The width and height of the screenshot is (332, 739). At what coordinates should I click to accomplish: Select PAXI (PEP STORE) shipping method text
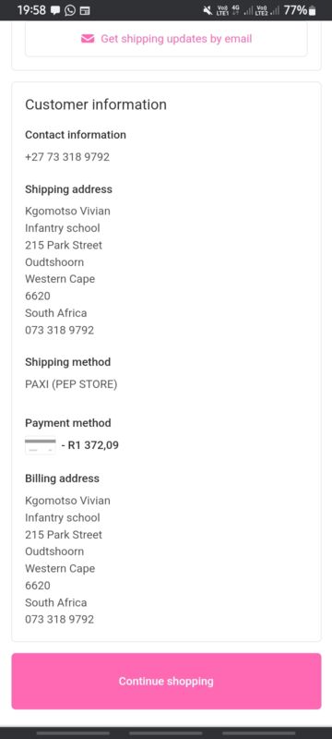(71, 384)
